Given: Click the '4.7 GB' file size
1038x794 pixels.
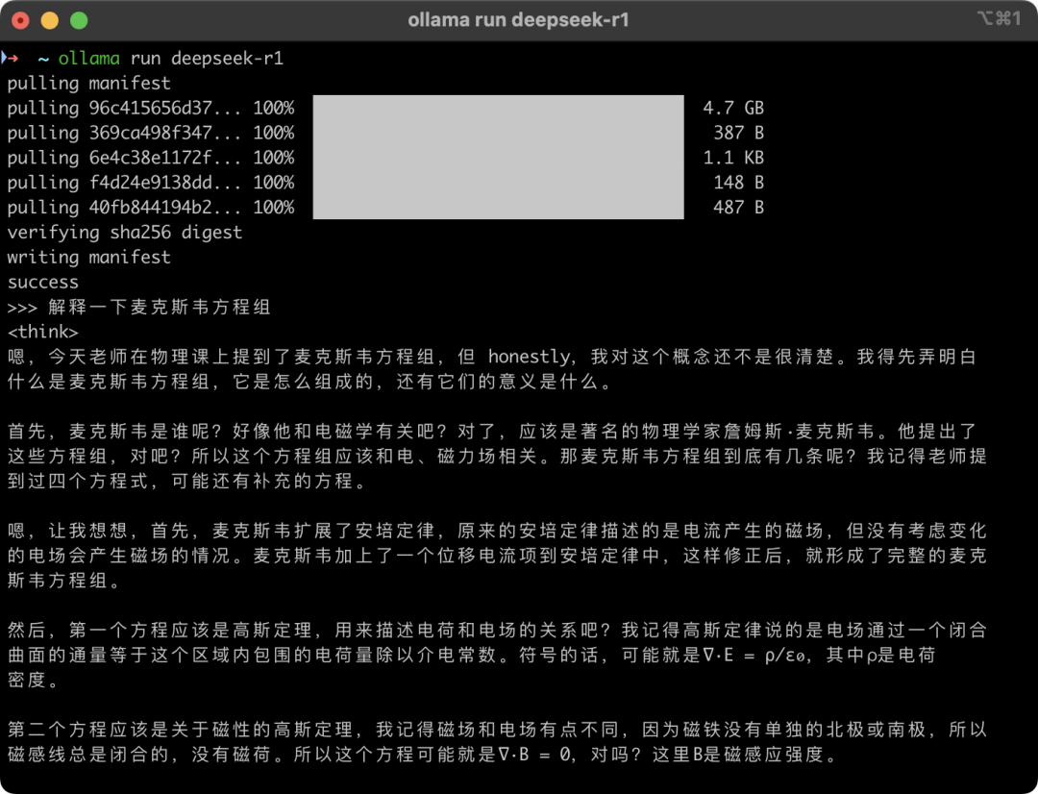Looking at the screenshot, I should (732, 108).
